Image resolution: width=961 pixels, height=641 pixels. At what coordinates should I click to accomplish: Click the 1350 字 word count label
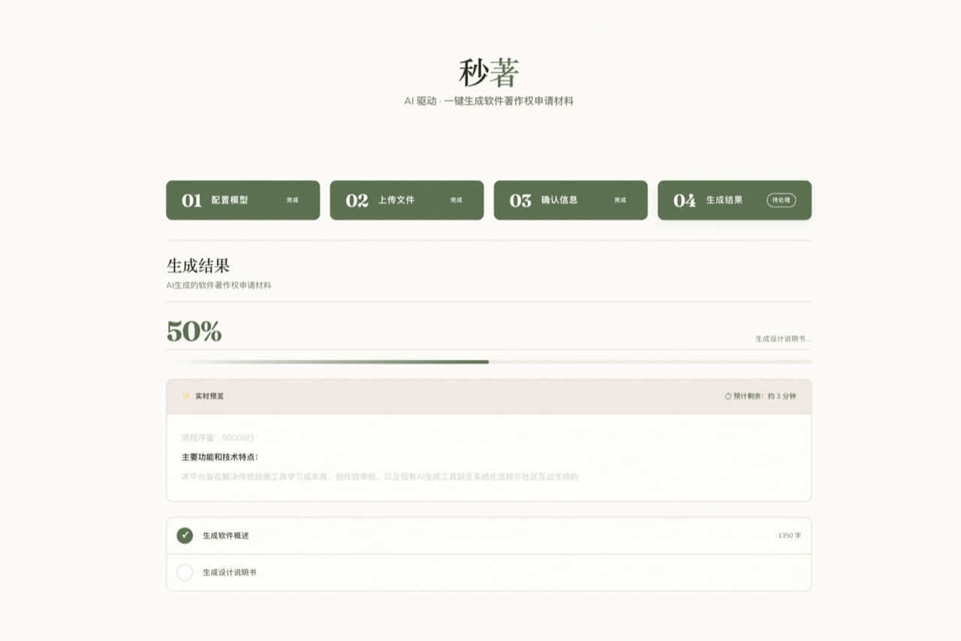coord(789,536)
